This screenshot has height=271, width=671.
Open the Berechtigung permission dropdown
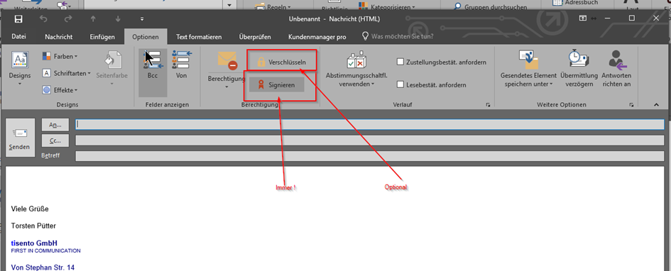[227, 70]
